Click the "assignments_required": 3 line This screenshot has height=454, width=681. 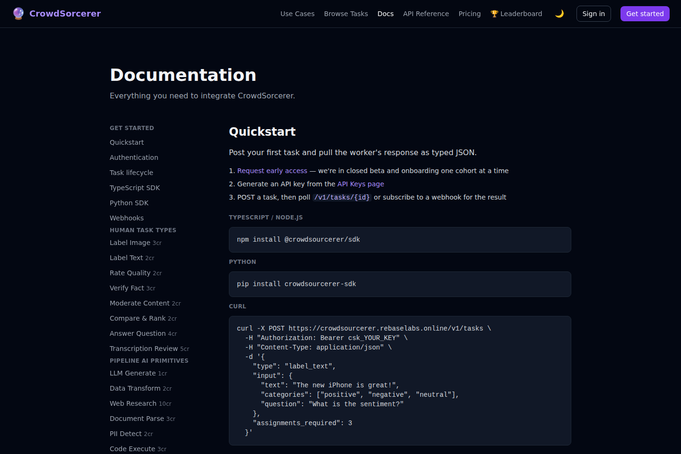303,423
